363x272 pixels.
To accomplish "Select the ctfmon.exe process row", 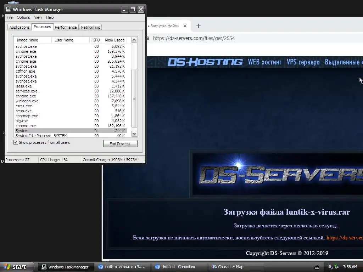I will pos(71,71).
